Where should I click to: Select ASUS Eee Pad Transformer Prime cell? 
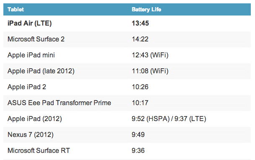point(59,103)
